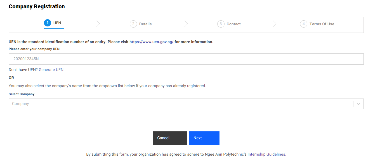Click the step 4 Terms Of Use circle
This screenshot has width=373, height=162.
304,24
